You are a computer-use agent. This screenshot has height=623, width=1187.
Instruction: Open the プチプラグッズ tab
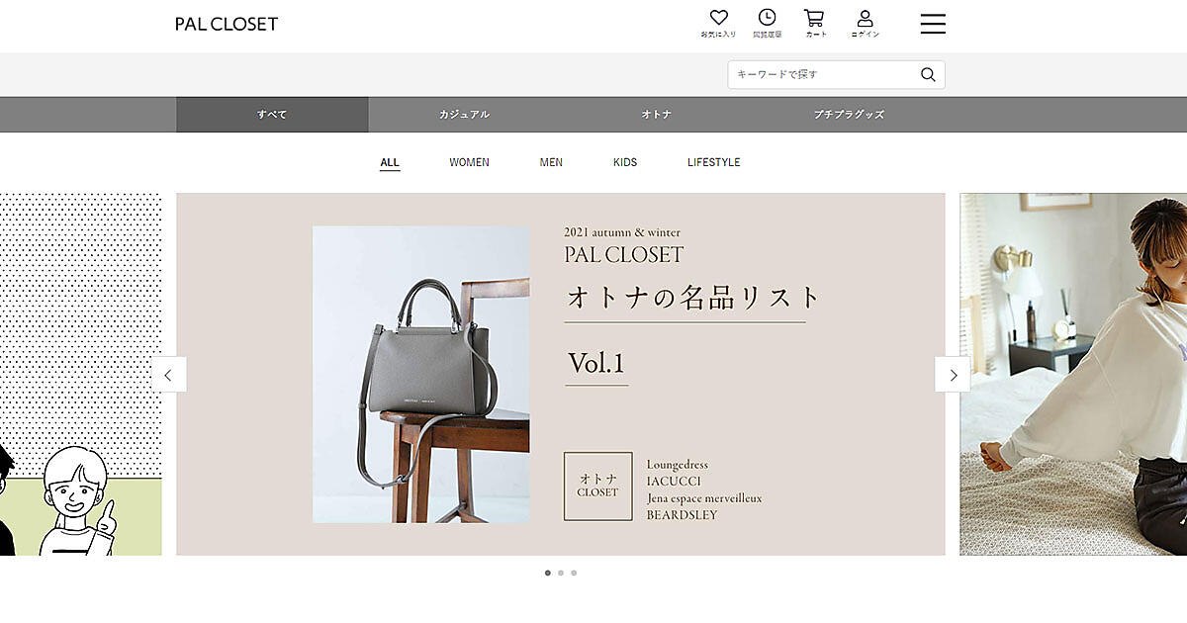[x=849, y=115]
